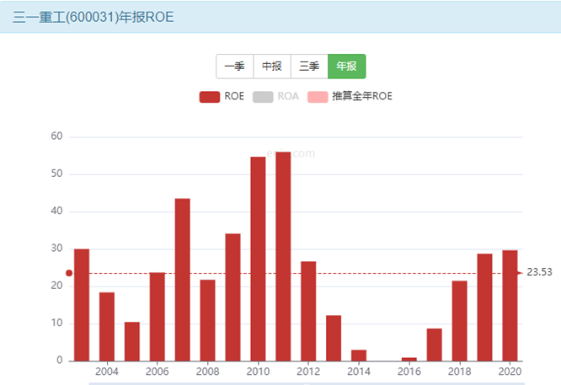Screen dimensions: 561x385
Task: Select the short 2014 ROE bar
Action: point(359,355)
